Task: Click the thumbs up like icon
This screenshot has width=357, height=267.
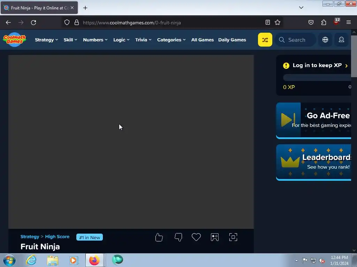Action: click(159, 237)
